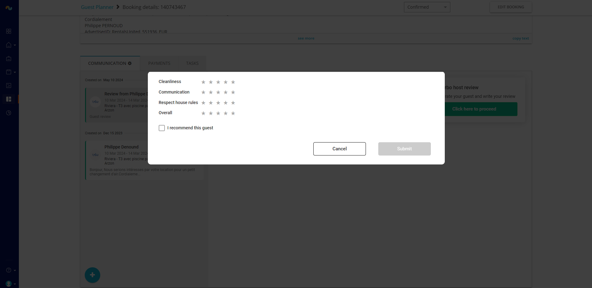Open the Philippe Denound message card
Viewport: 592px width, 288px height.
point(144,160)
